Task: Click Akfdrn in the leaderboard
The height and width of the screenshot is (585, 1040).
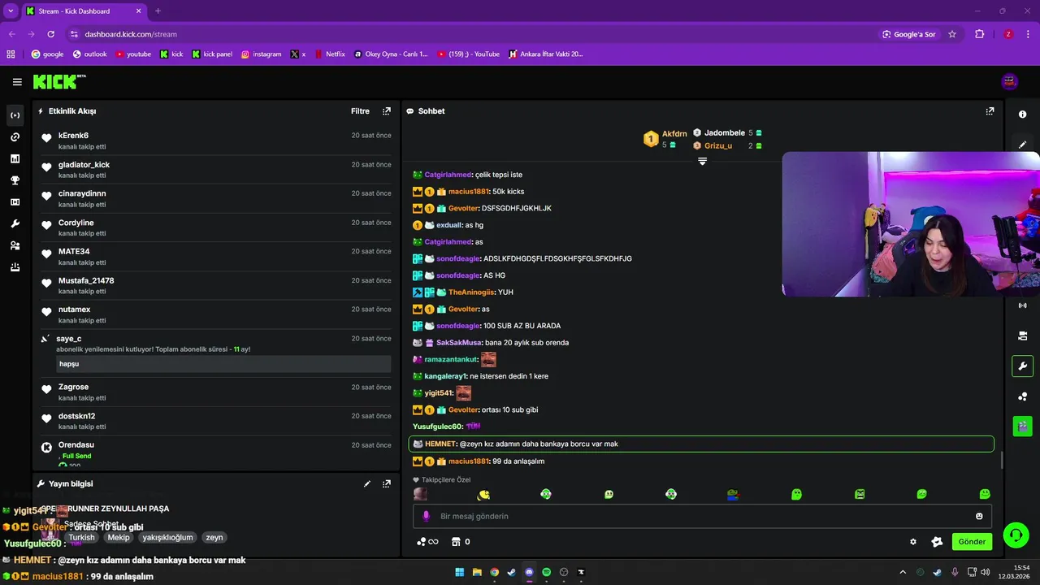Action: [x=674, y=133]
